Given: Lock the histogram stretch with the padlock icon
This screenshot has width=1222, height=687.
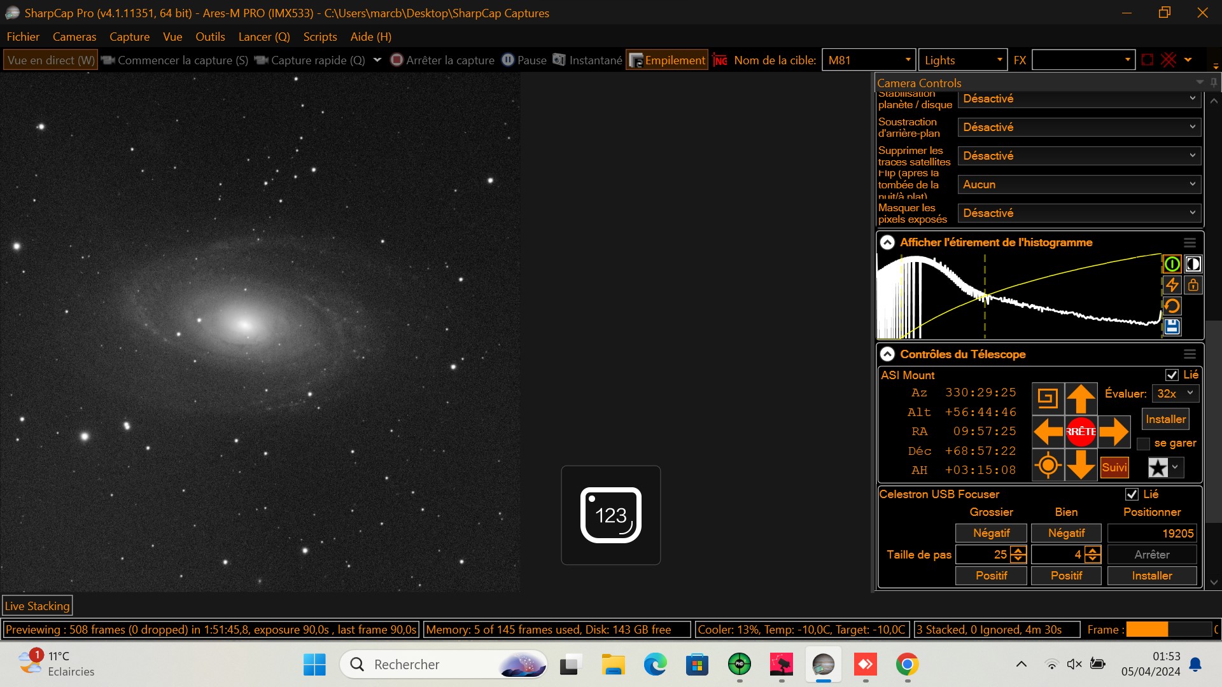Looking at the screenshot, I should pyautogui.click(x=1193, y=285).
